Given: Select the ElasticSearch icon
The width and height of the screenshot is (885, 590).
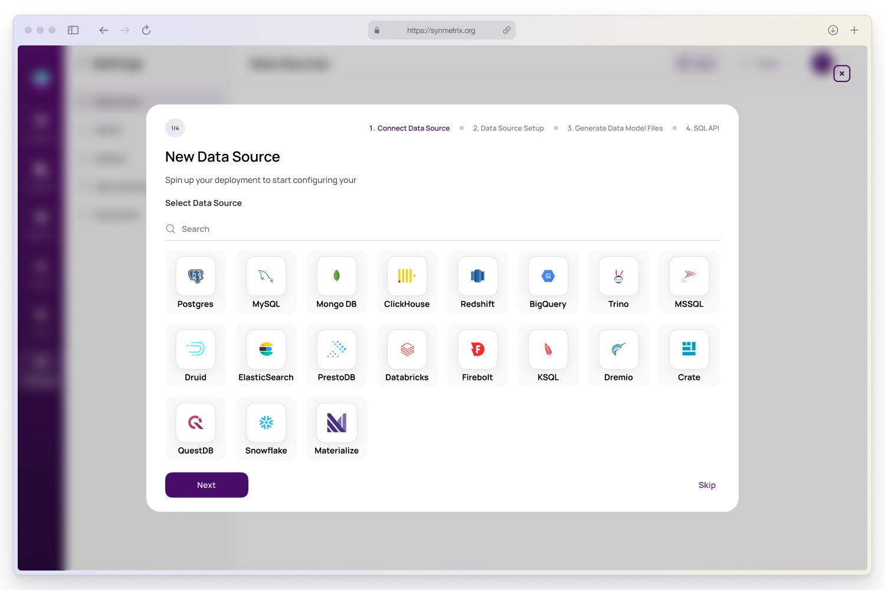Looking at the screenshot, I should click(x=266, y=349).
